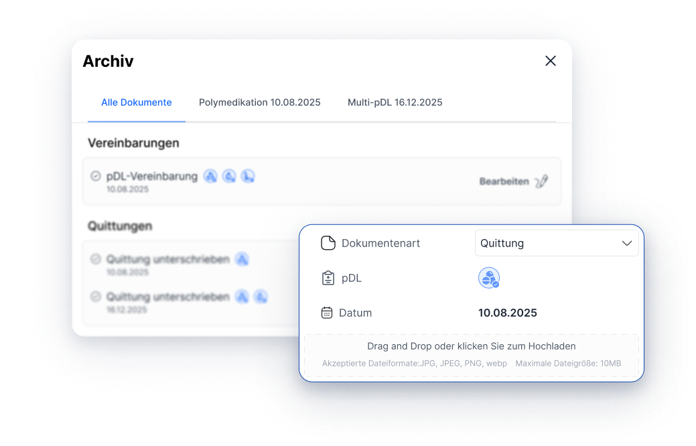Image resolution: width=696 pixels, height=446 pixels.
Task: Click the Datum value 10.08.2025
Action: coord(507,313)
